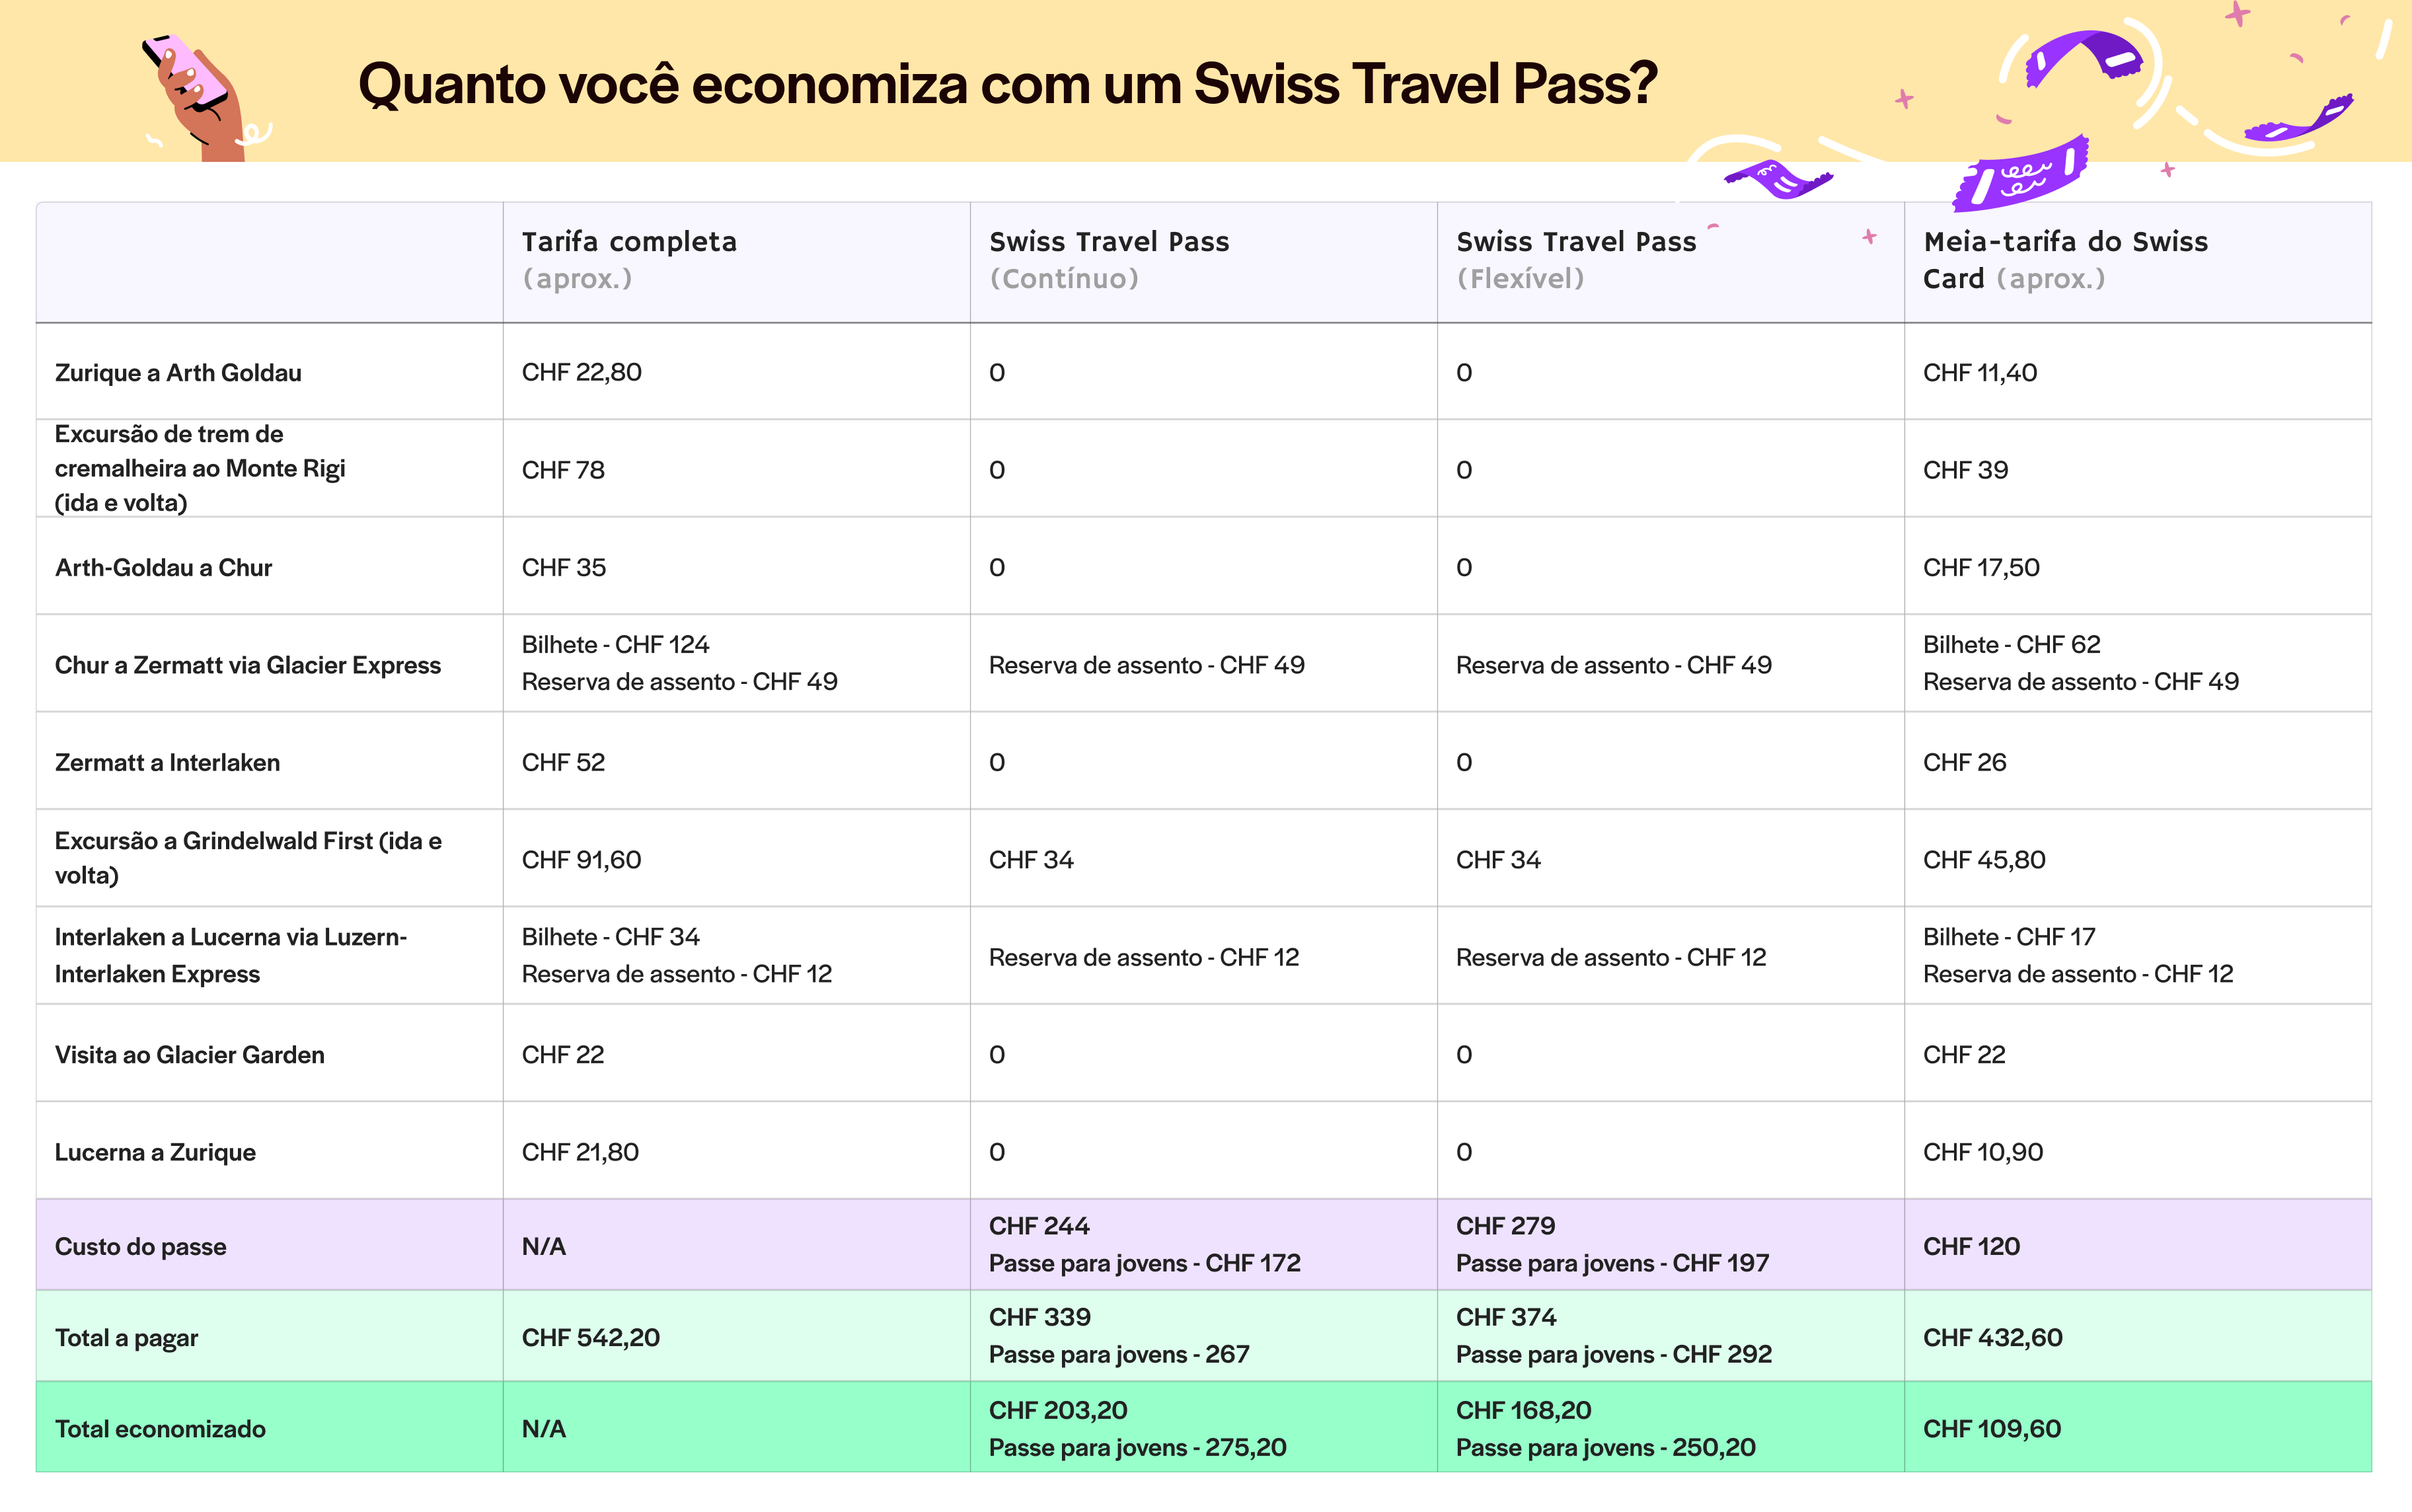This screenshot has width=2412, height=1512.
Task: Click the small purple ticket above the Flexível column
Action: [1779, 180]
